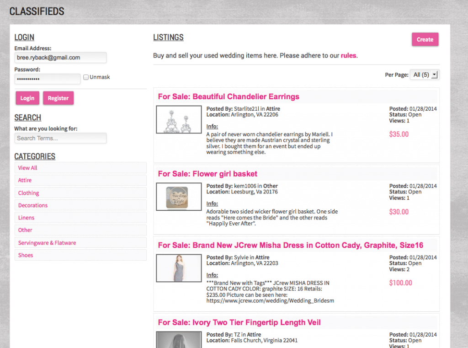Open the Per Page dropdown
This screenshot has height=348, width=468.
(425, 75)
